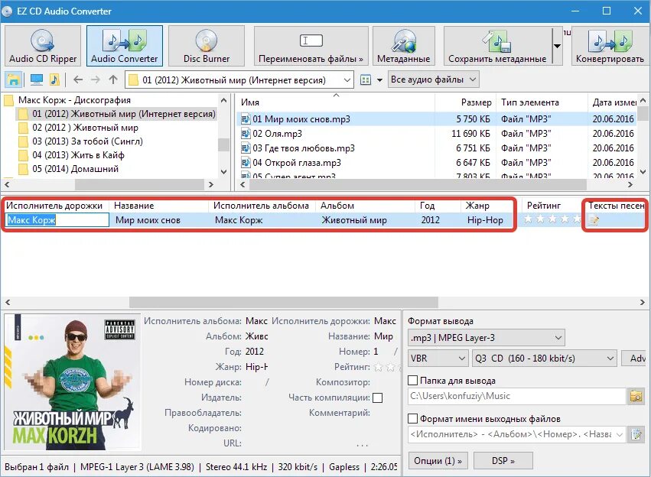This screenshot has width=651, height=477.
Task: Enable the Папка для вывода checkbox
Action: pyautogui.click(x=412, y=381)
